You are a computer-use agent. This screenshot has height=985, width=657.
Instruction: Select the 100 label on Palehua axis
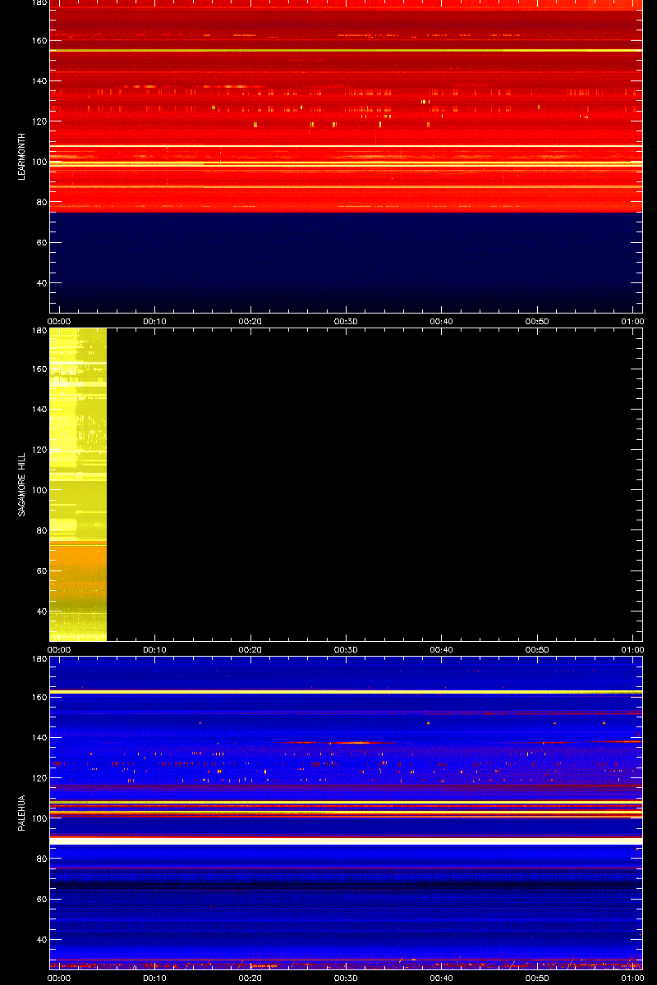tap(39, 818)
